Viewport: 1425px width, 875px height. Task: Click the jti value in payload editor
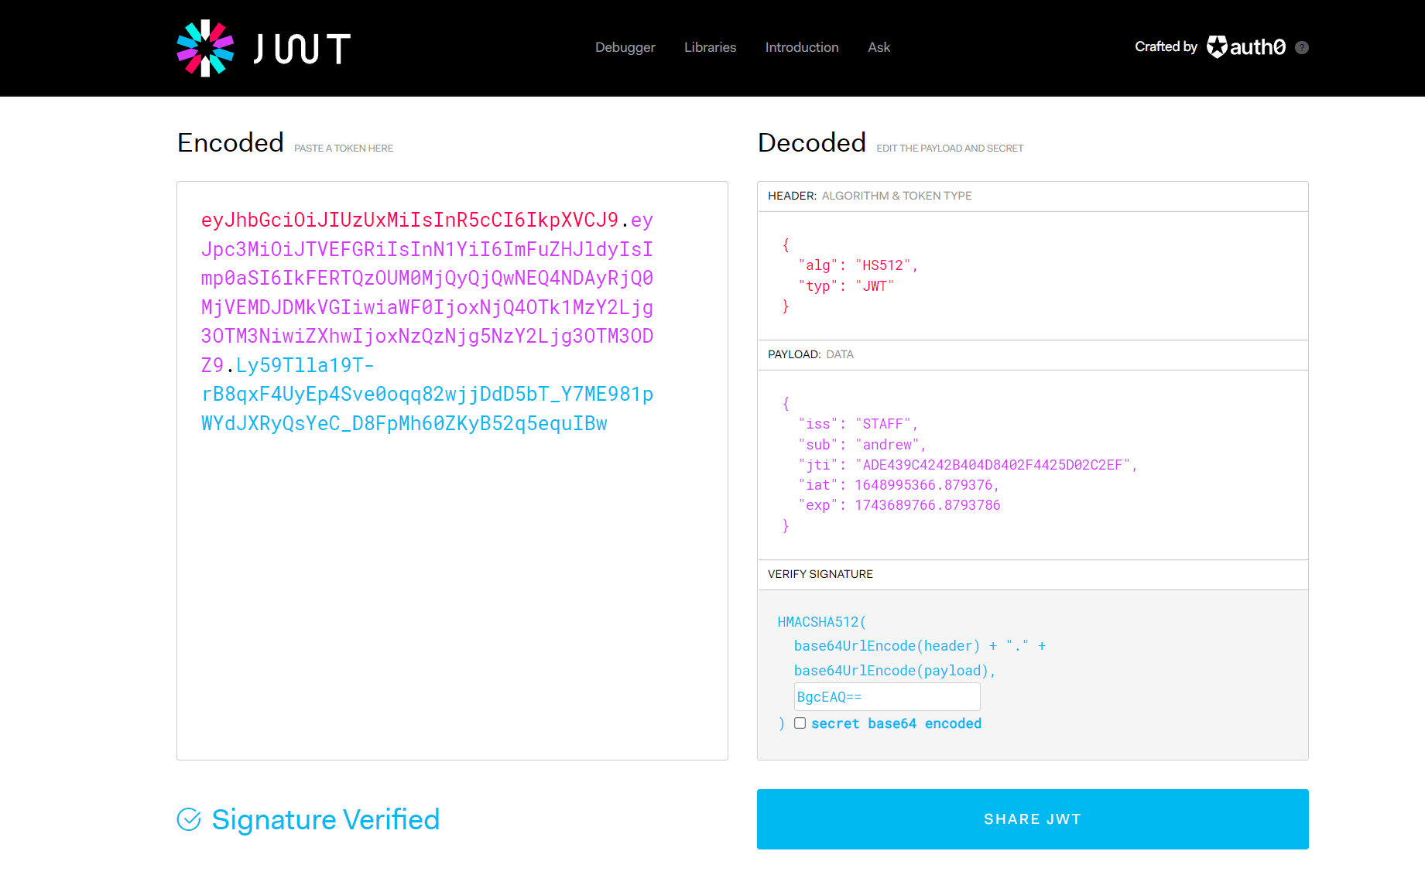(x=992, y=465)
